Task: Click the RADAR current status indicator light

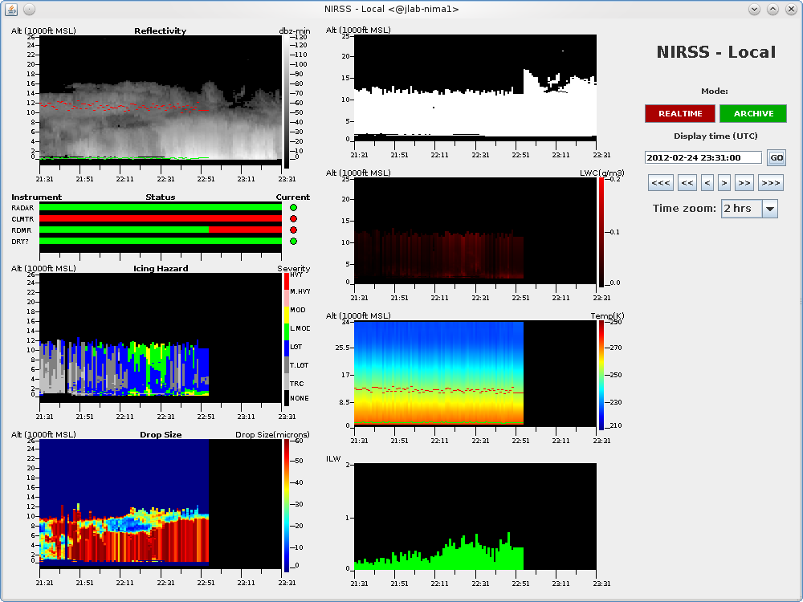Action: pyautogui.click(x=293, y=208)
